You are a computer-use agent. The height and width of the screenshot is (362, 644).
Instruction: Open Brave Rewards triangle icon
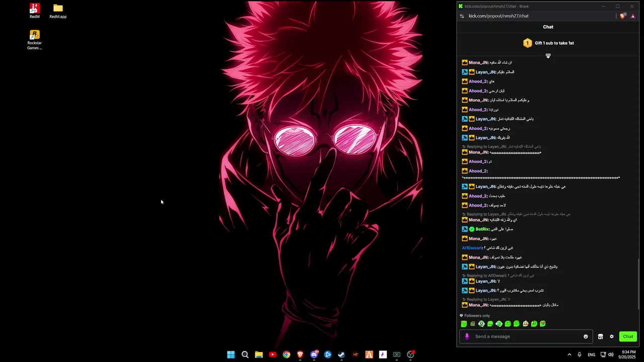633,16
